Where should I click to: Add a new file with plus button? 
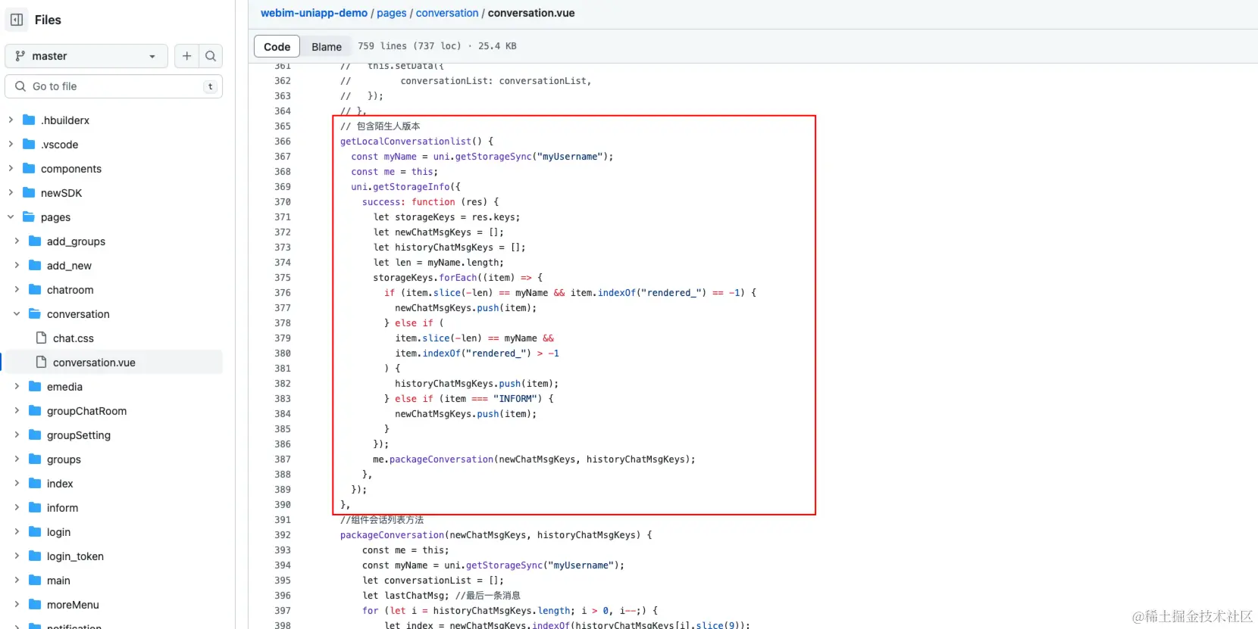[x=186, y=56]
